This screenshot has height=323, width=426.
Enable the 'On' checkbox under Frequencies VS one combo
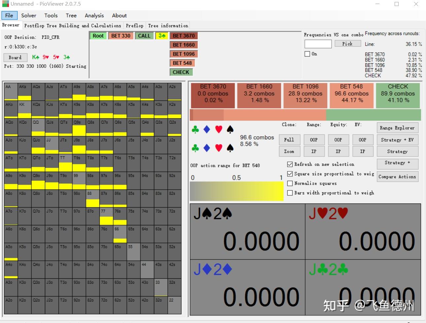coord(307,54)
